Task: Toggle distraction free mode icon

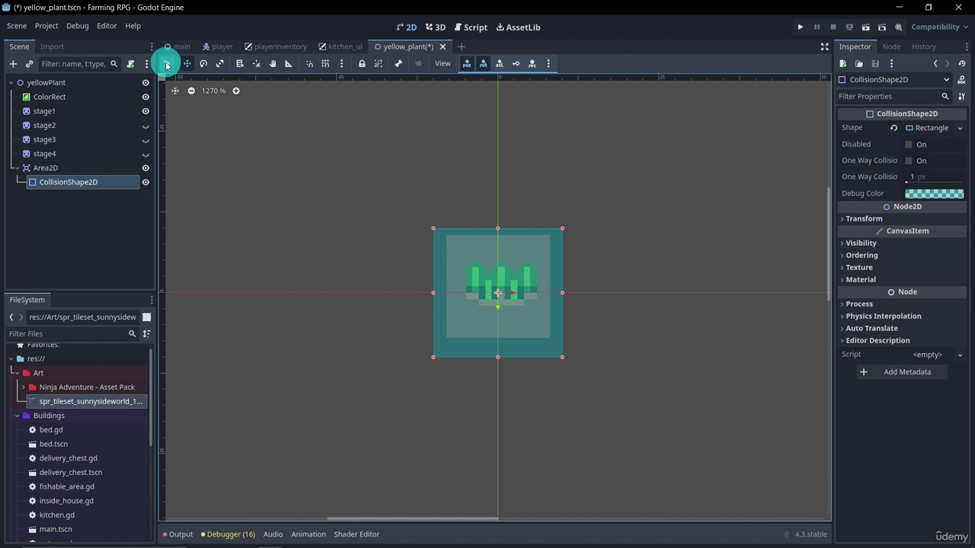Action: tap(824, 47)
